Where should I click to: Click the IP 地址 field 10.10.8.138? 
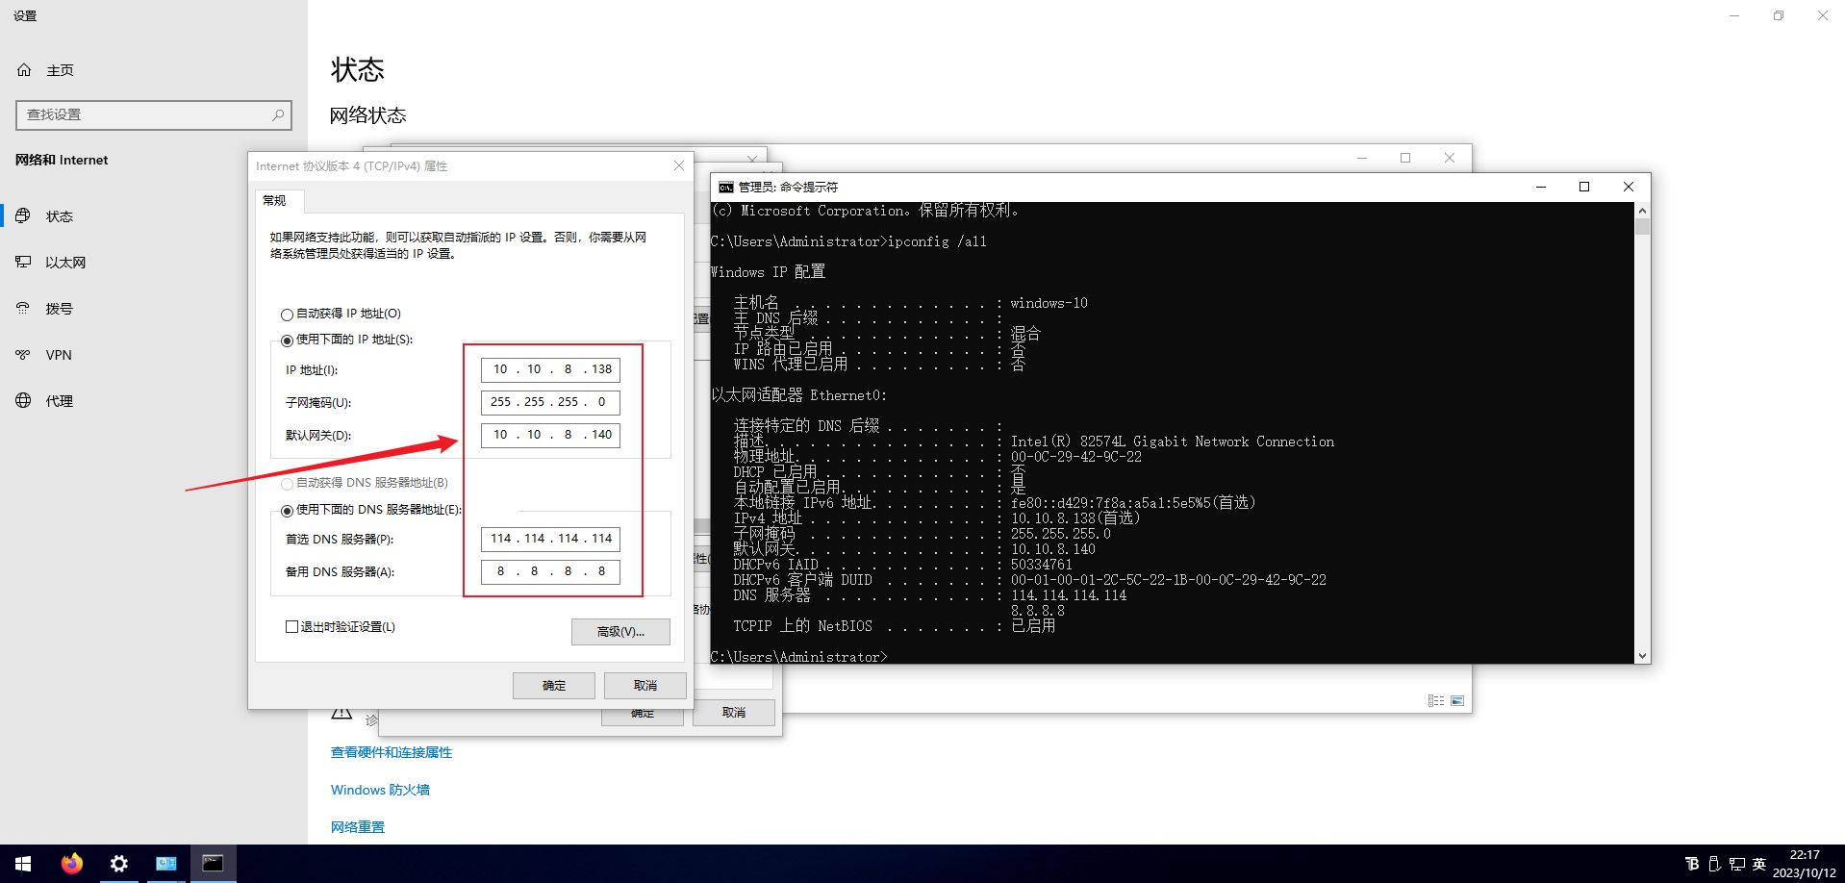pyautogui.click(x=550, y=369)
